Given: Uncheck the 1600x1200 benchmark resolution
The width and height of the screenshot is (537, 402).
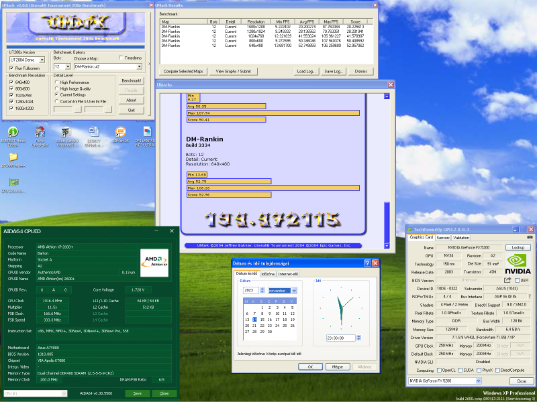Looking at the screenshot, I should pyautogui.click(x=11, y=108).
